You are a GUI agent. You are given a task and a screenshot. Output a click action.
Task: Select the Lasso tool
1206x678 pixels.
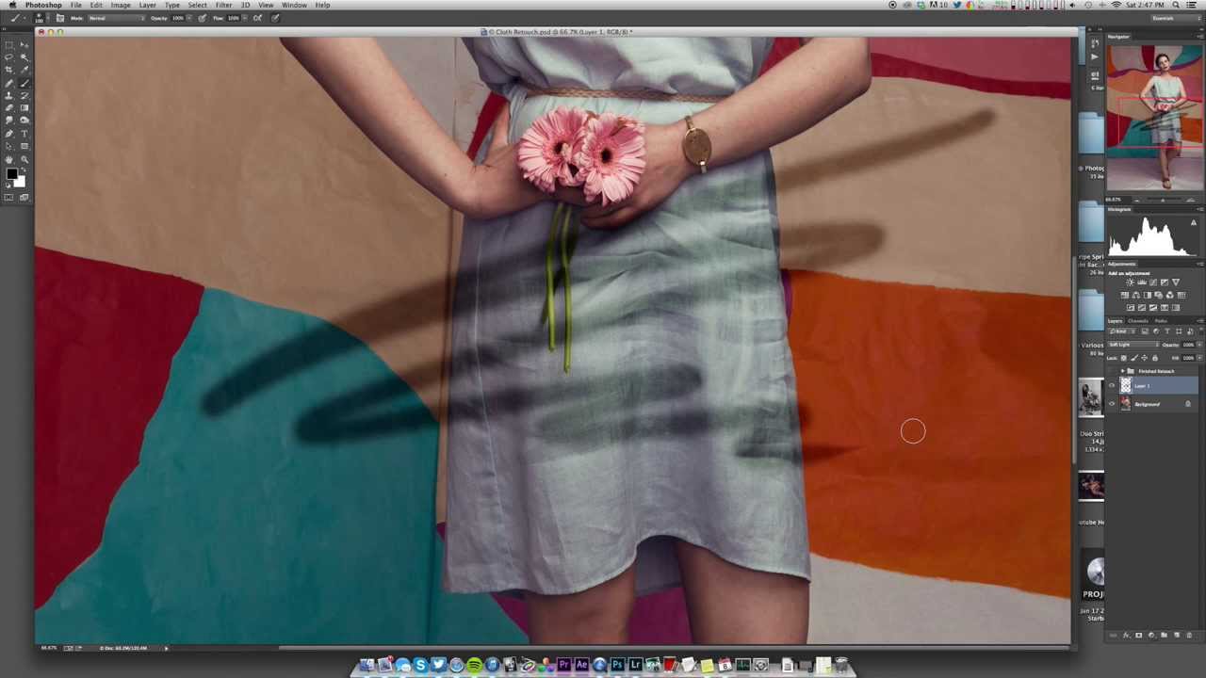pos(9,57)
